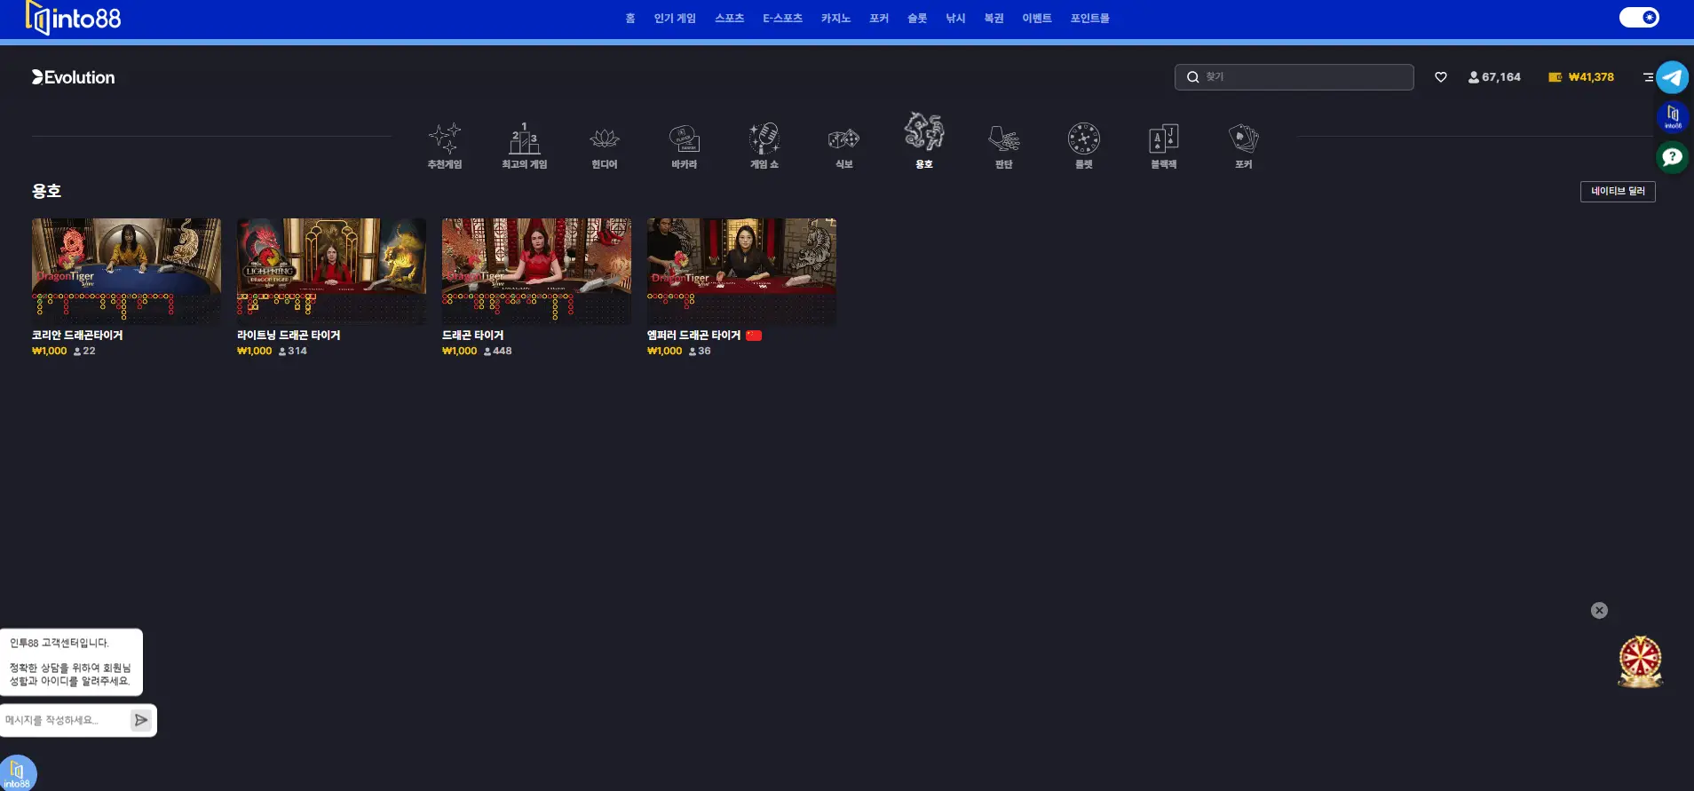Open the 포커 card hand category icon
This screenshot has width=1694, height=791.
pyautogui.click(x=1244, y=138)
